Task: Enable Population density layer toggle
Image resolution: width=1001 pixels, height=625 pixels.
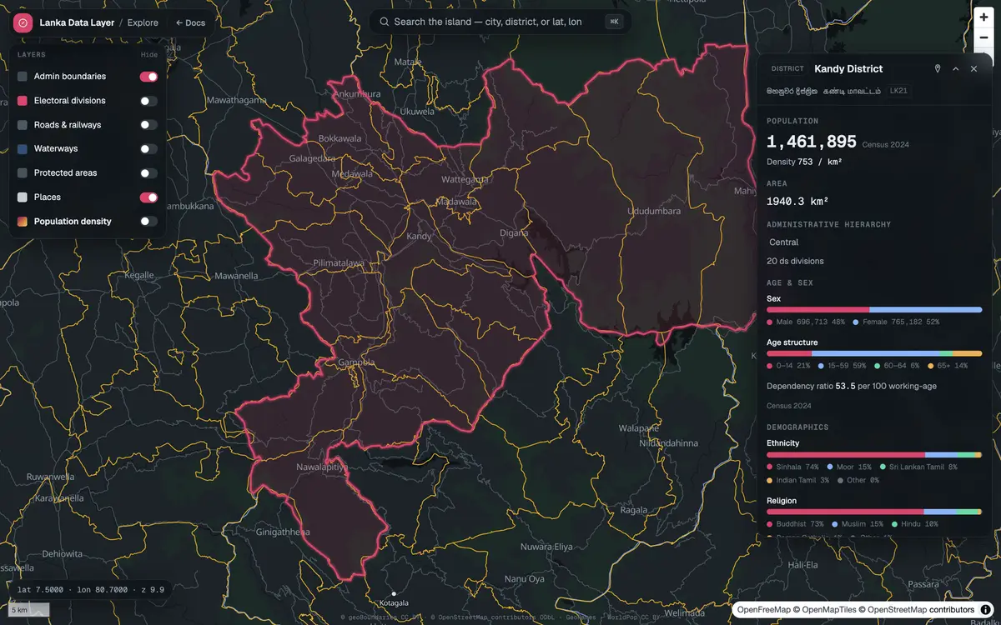Action: 148,222
